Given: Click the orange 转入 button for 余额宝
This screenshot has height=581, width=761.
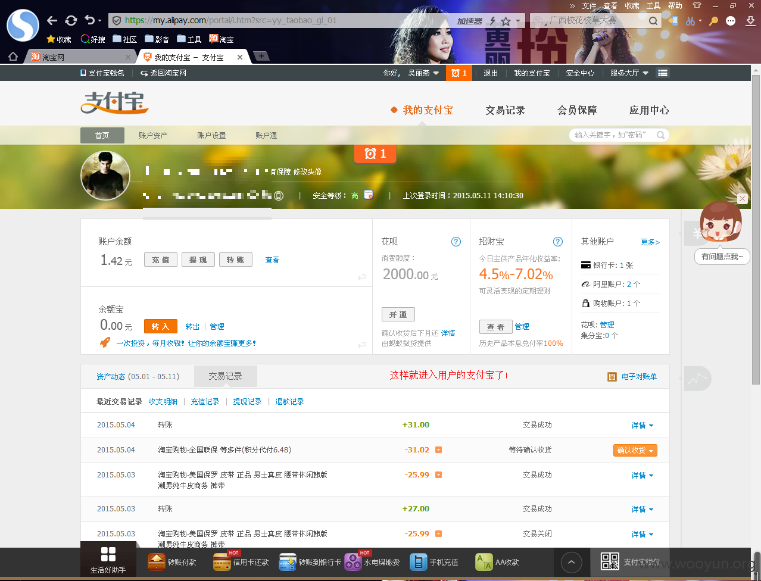Looking at the screenshot, I should pyautogui.click(x=161, y=326).
